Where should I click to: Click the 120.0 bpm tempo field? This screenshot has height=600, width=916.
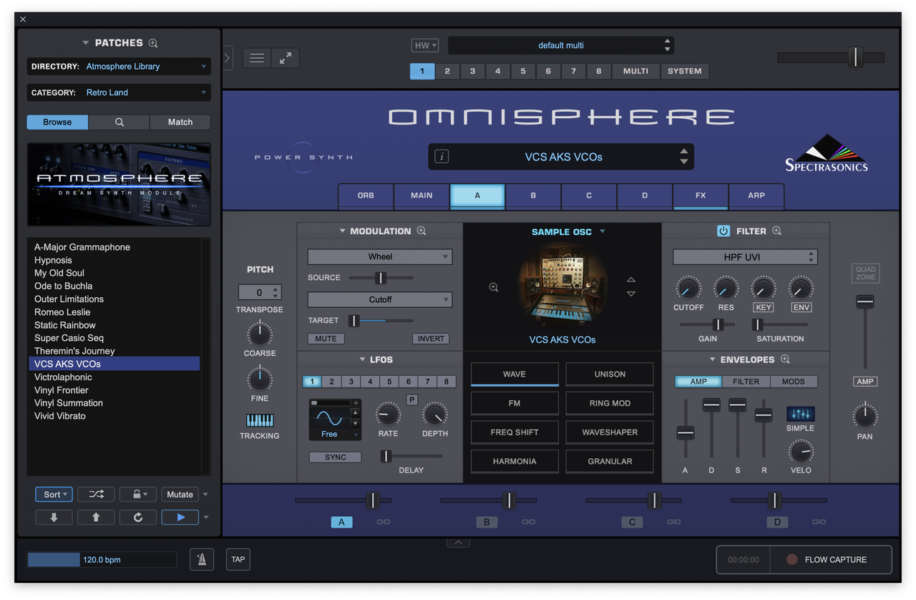102,559
